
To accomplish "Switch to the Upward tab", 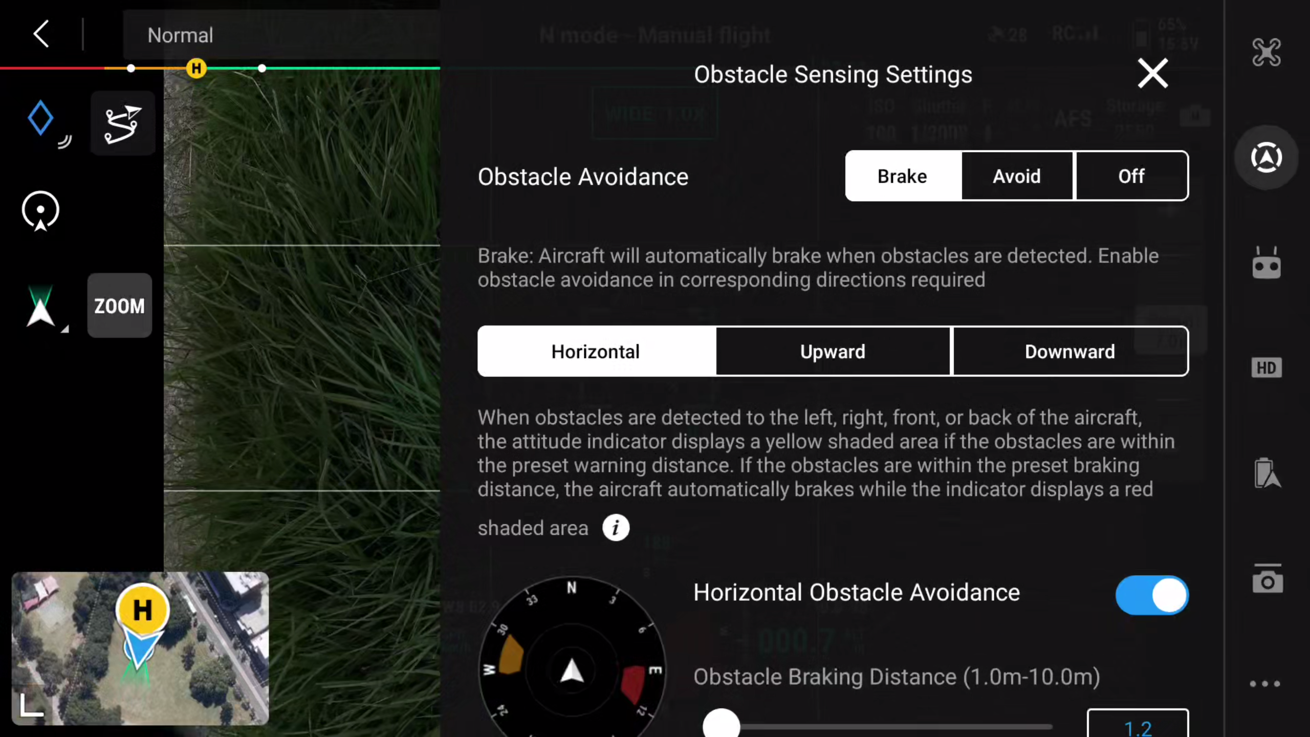I will click(x=833, y=352).
